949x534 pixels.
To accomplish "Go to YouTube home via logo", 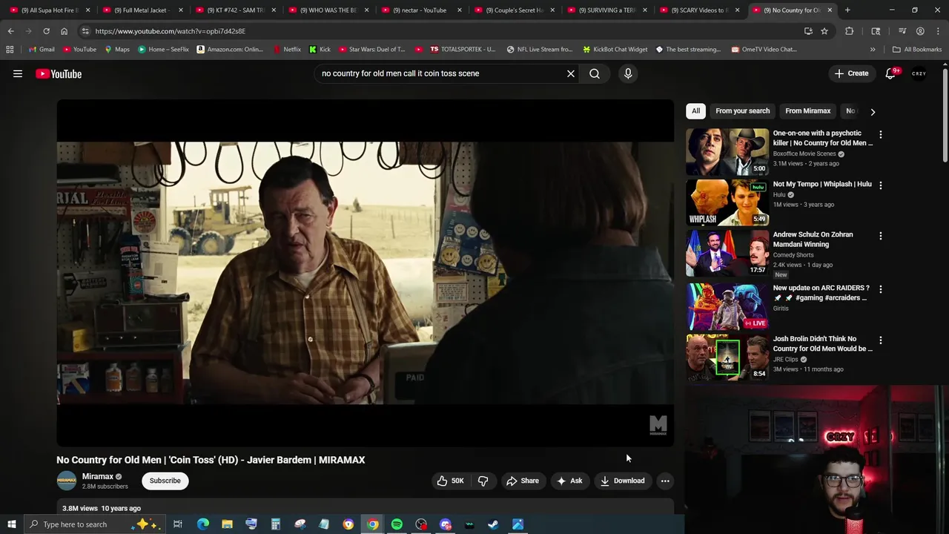I will tap(59, 73).
